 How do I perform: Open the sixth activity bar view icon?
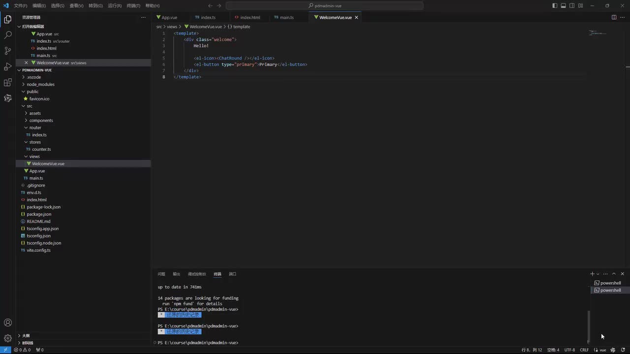point(8,98)
